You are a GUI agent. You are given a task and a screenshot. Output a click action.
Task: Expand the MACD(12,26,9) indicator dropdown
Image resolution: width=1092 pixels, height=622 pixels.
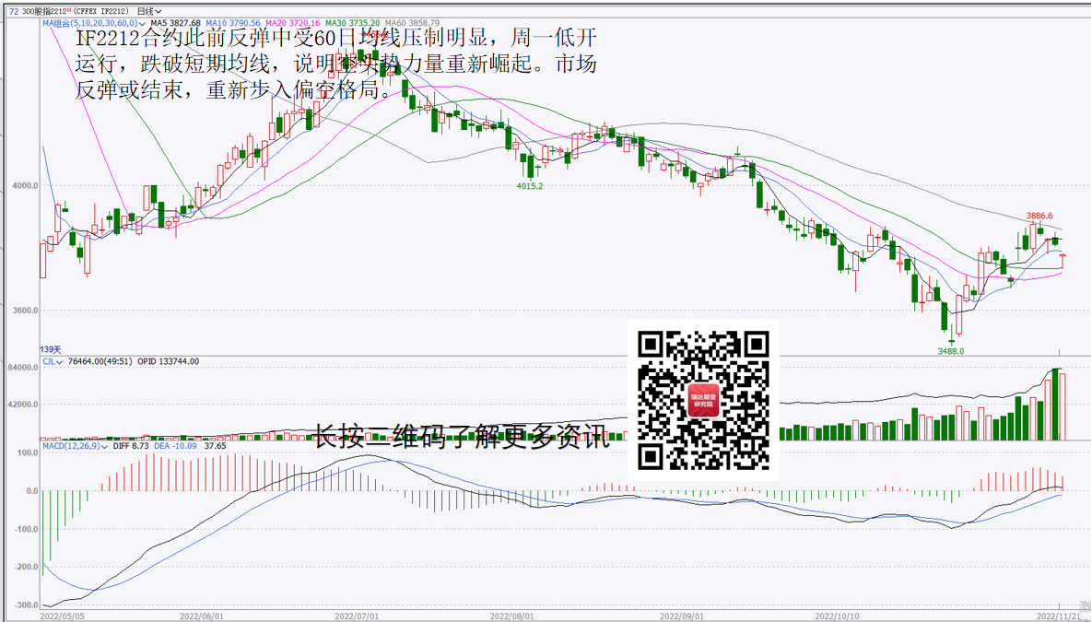pos(76,446)
